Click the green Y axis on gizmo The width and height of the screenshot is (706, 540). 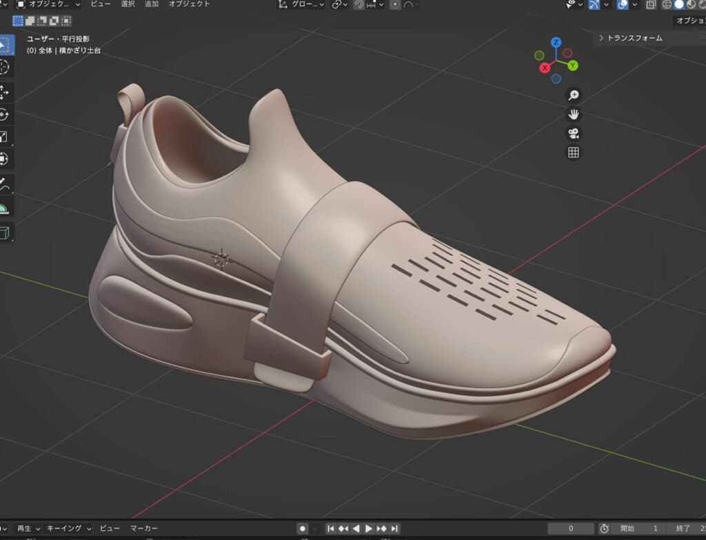pos(573,66)
